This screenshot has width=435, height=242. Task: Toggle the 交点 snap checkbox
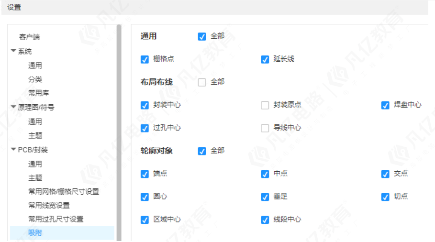(385, 174)
